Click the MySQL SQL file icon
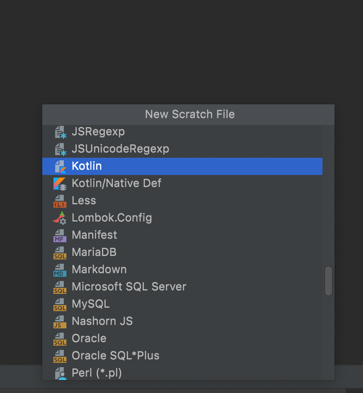Image resolution: width=363 pixels, height=393 pixels. pyautogui.click(x=59, y=305)
